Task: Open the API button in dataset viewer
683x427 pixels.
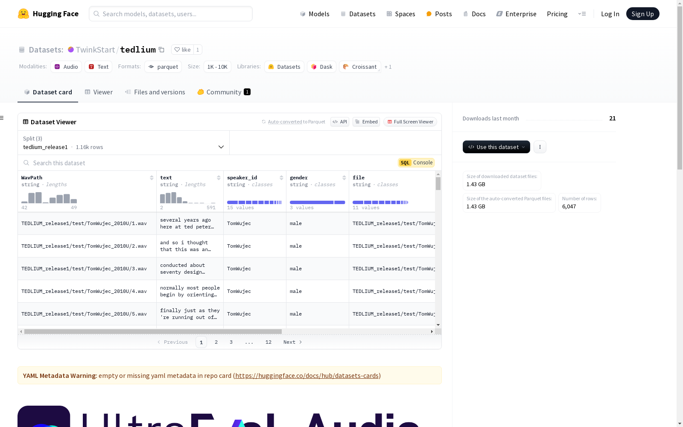Action: [340, 122]
